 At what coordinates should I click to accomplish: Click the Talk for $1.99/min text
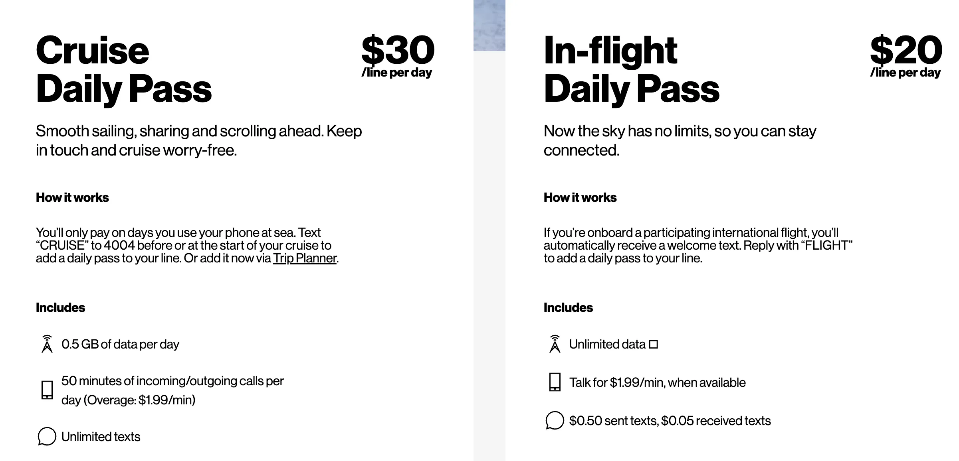(x=657, y=382)
